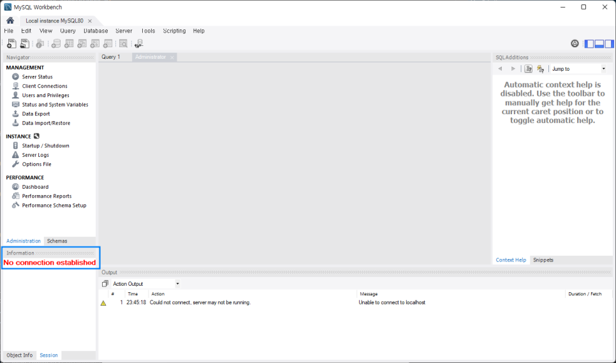Toggle the left sidebar panel
Viewport: 616px width, 363px height.
pos(589,43)
